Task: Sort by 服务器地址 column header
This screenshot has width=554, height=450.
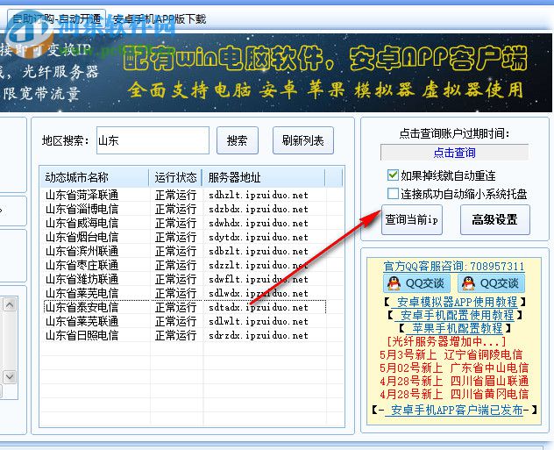Action: 264,177
